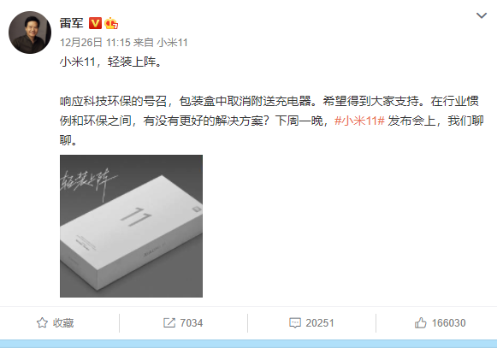The height and width of the screenshot is (348, 497).
Task: Click repost count 7034
Action: (192, 322)
